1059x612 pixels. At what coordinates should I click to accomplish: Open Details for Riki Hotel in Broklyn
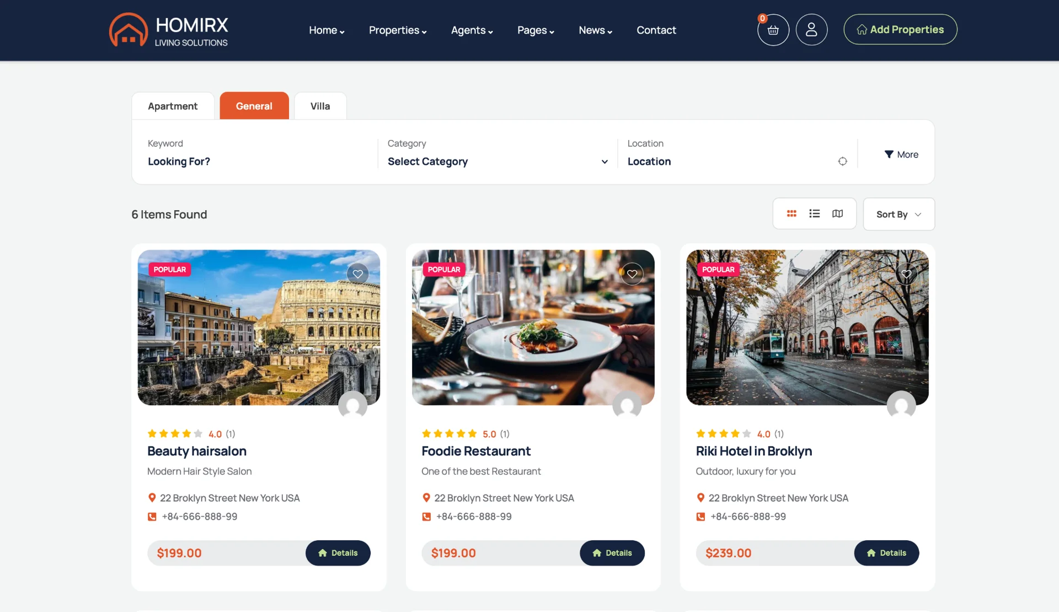coord(886,553)
